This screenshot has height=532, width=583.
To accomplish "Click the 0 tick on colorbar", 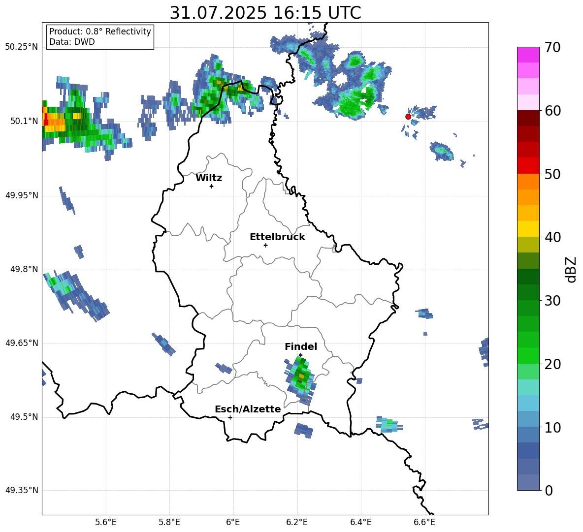I will 549,490.
